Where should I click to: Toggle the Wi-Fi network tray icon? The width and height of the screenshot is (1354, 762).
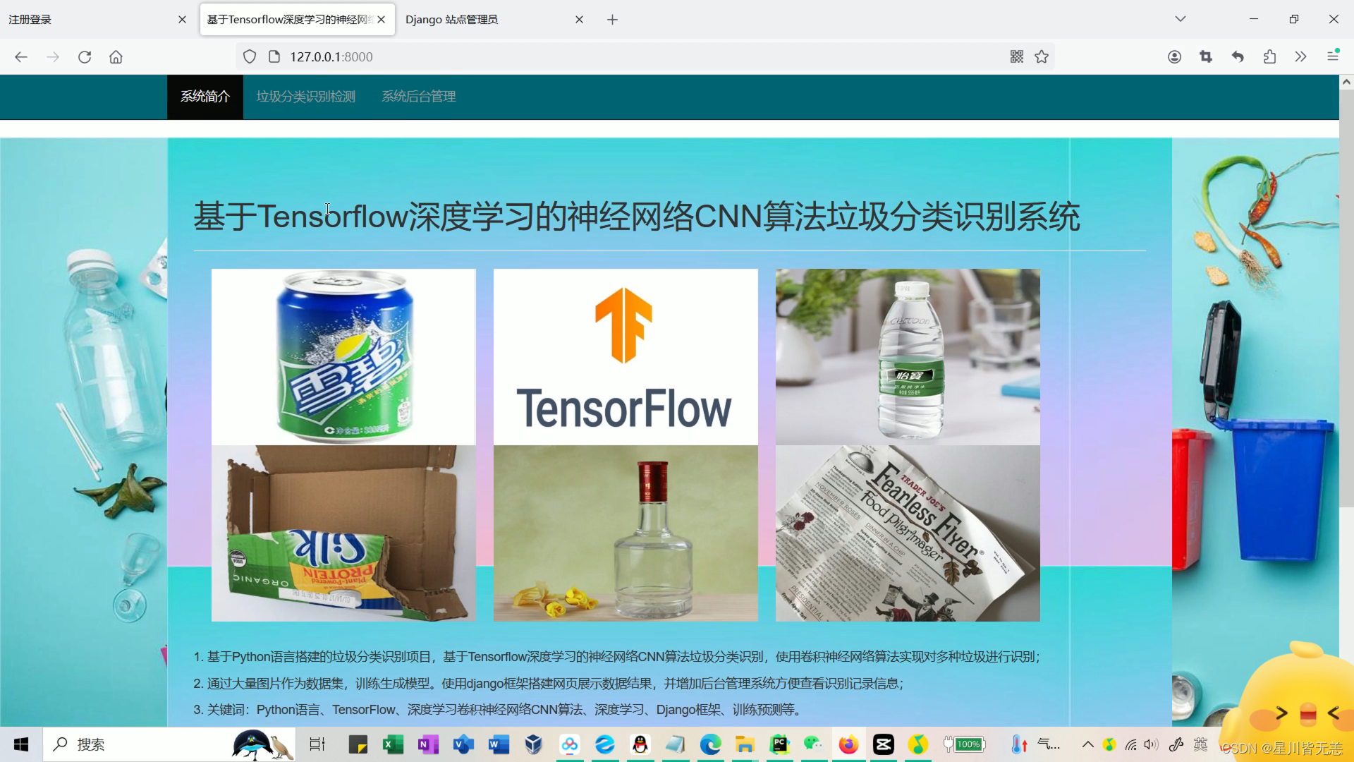(x=1129, y=744)
